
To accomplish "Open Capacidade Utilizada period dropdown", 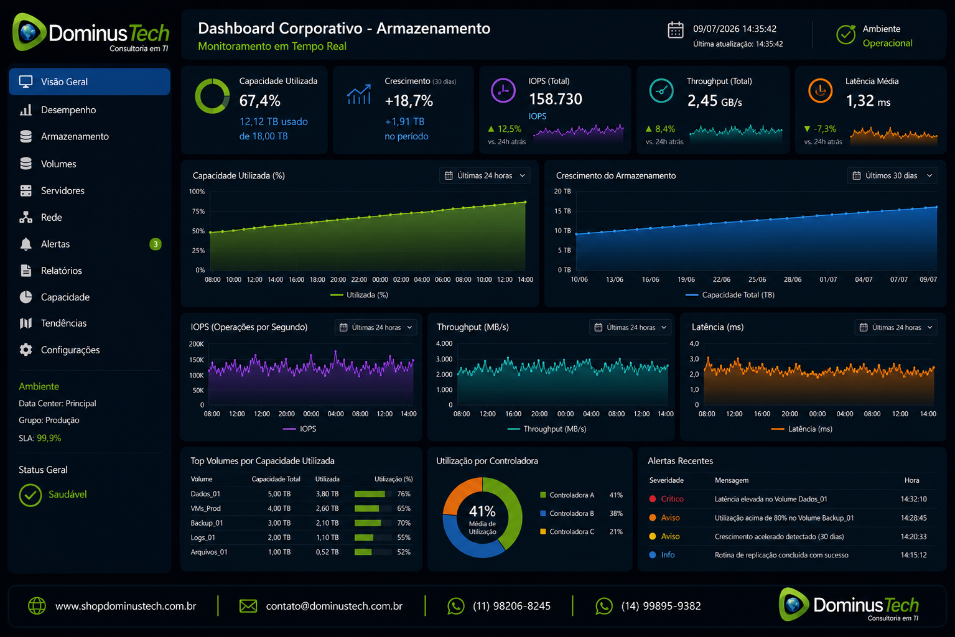I will click(485, 175).
